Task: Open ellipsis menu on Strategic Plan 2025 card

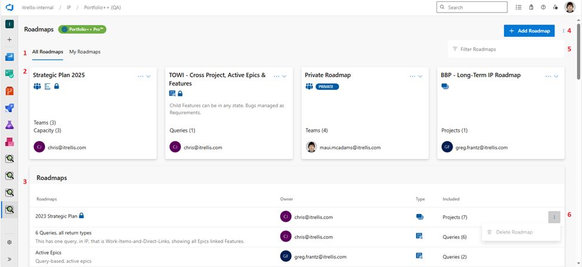Action: 140,76
